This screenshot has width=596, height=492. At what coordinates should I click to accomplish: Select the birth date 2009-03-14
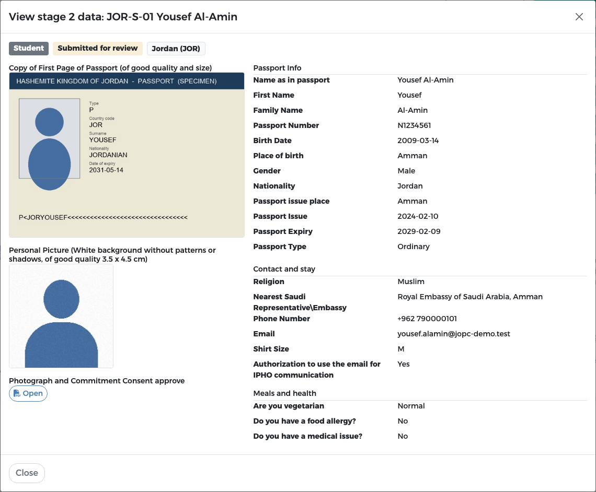[x=418, y=140]
